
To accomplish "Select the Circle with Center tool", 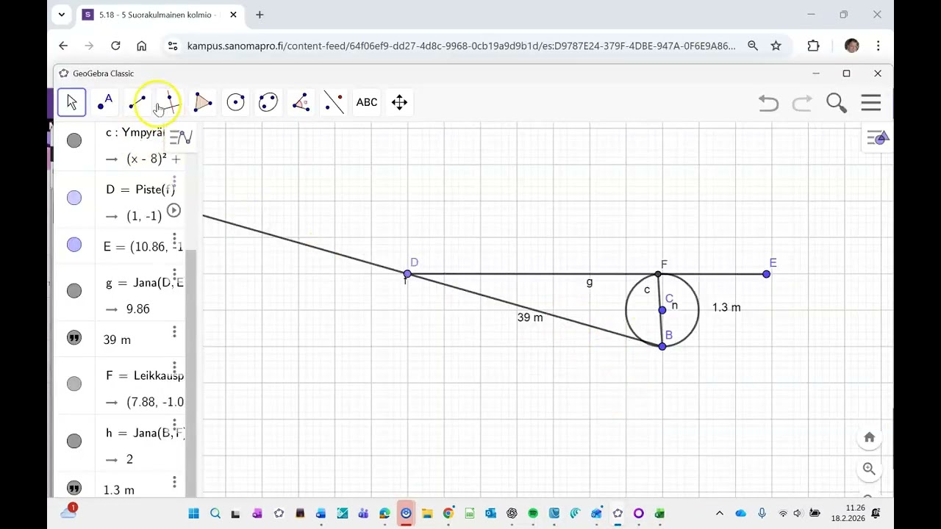I will 235,102.
